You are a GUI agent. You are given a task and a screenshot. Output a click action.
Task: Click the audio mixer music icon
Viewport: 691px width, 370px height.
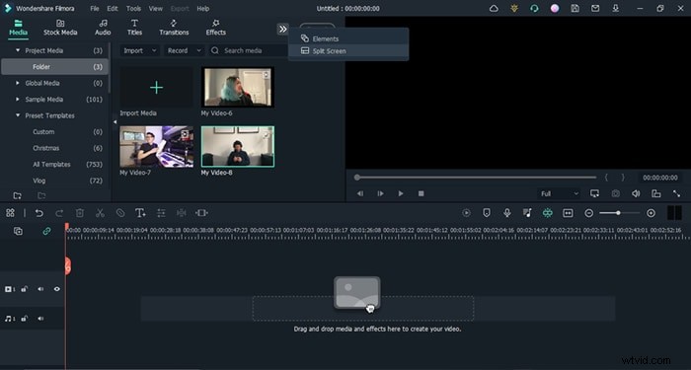[x=527, y=213]
